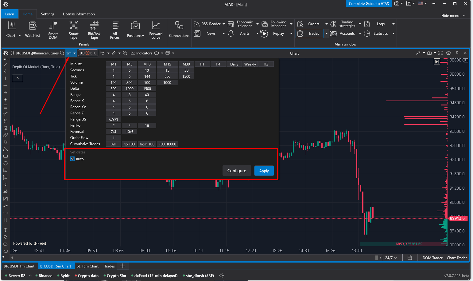Open the All Prices panel
473x281 pixels.
[x=115, y=30]
